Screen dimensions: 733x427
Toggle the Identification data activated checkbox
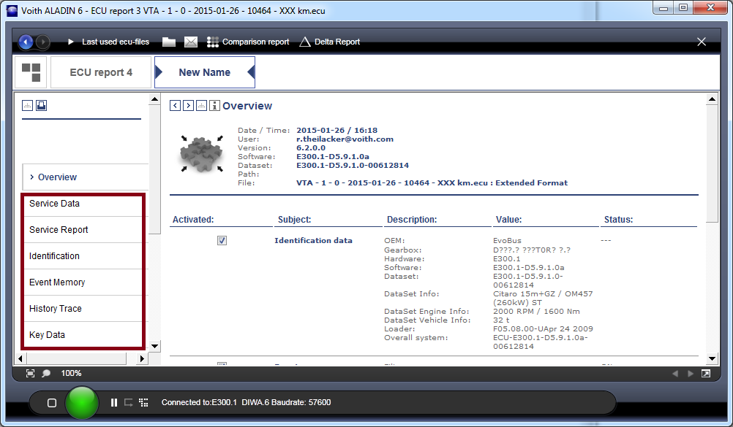[222, 240]
